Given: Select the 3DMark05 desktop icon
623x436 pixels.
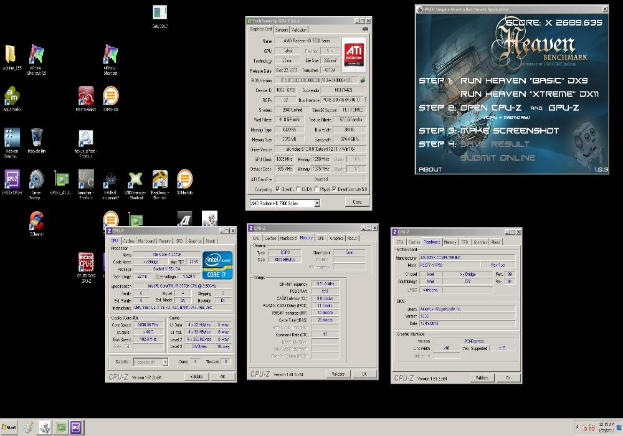Looking at the screenshot, I should click(x=111, y=99).
